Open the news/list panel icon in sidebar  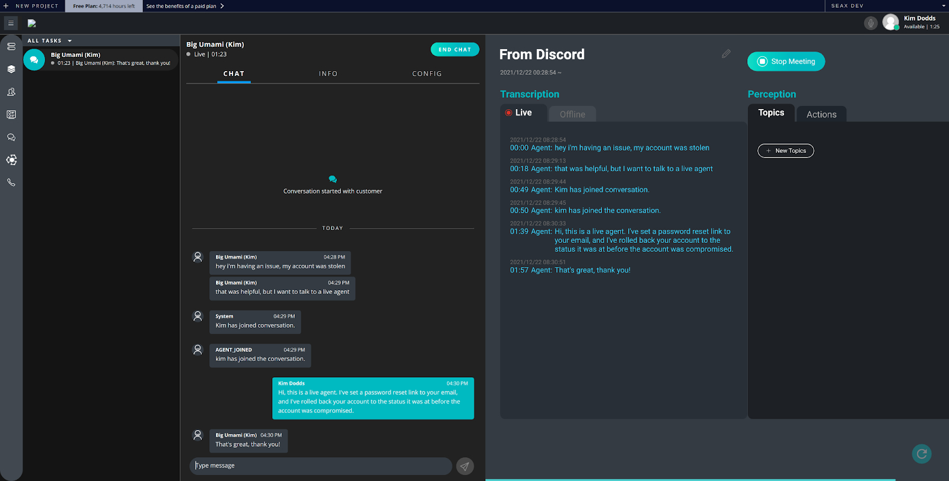point(11,114)
